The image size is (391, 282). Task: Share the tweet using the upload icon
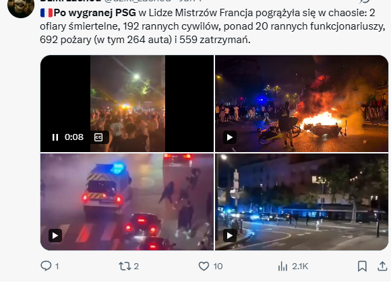pos(382,267)
